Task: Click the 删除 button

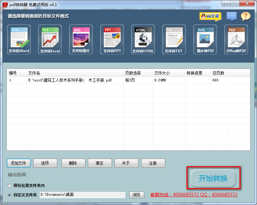Action: (73, 163)
